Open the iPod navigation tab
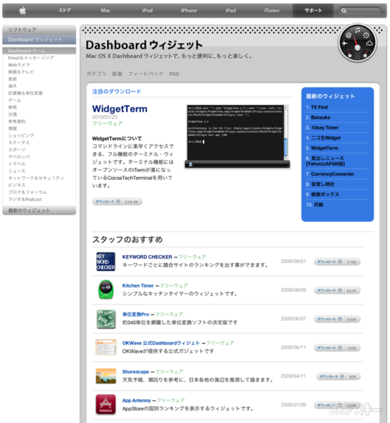Viewport: 390px width, 423px height. (x=147, y=11)
